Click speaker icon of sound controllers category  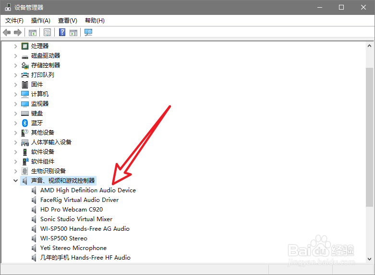coord(24,181)
